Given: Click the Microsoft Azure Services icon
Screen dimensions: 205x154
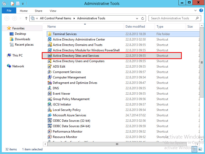Looking at the screenshot, I should pos(50,115).
